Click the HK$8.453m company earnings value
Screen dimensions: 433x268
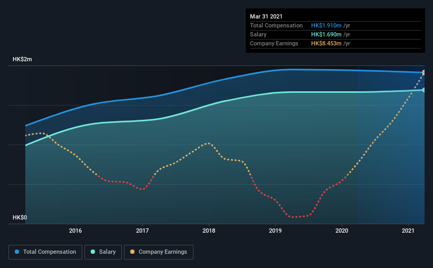pos(326,43)
